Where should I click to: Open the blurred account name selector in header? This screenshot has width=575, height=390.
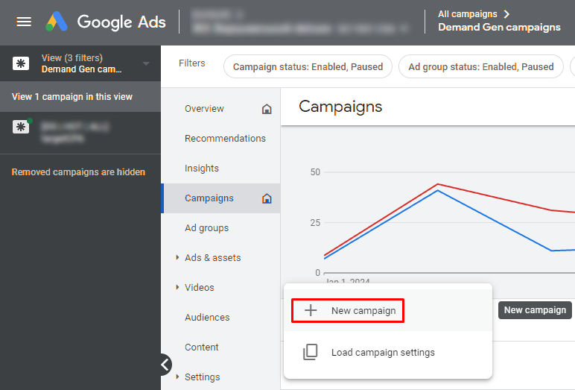tap(300, 22)
